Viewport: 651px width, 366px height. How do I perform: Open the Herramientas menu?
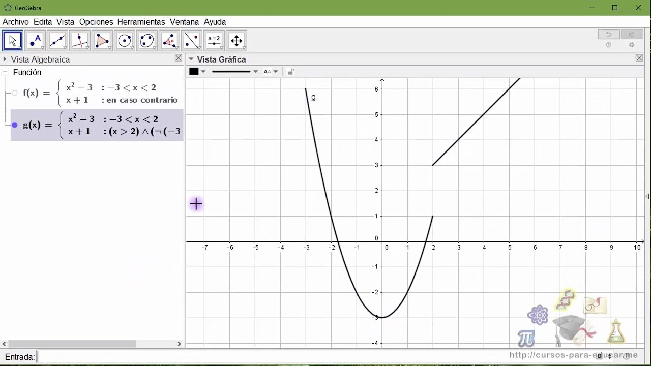[x=141, y=22]
